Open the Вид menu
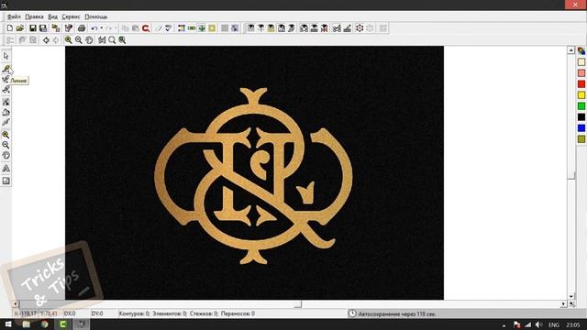This screenshot has width=587, height=330. click(53, 16)
